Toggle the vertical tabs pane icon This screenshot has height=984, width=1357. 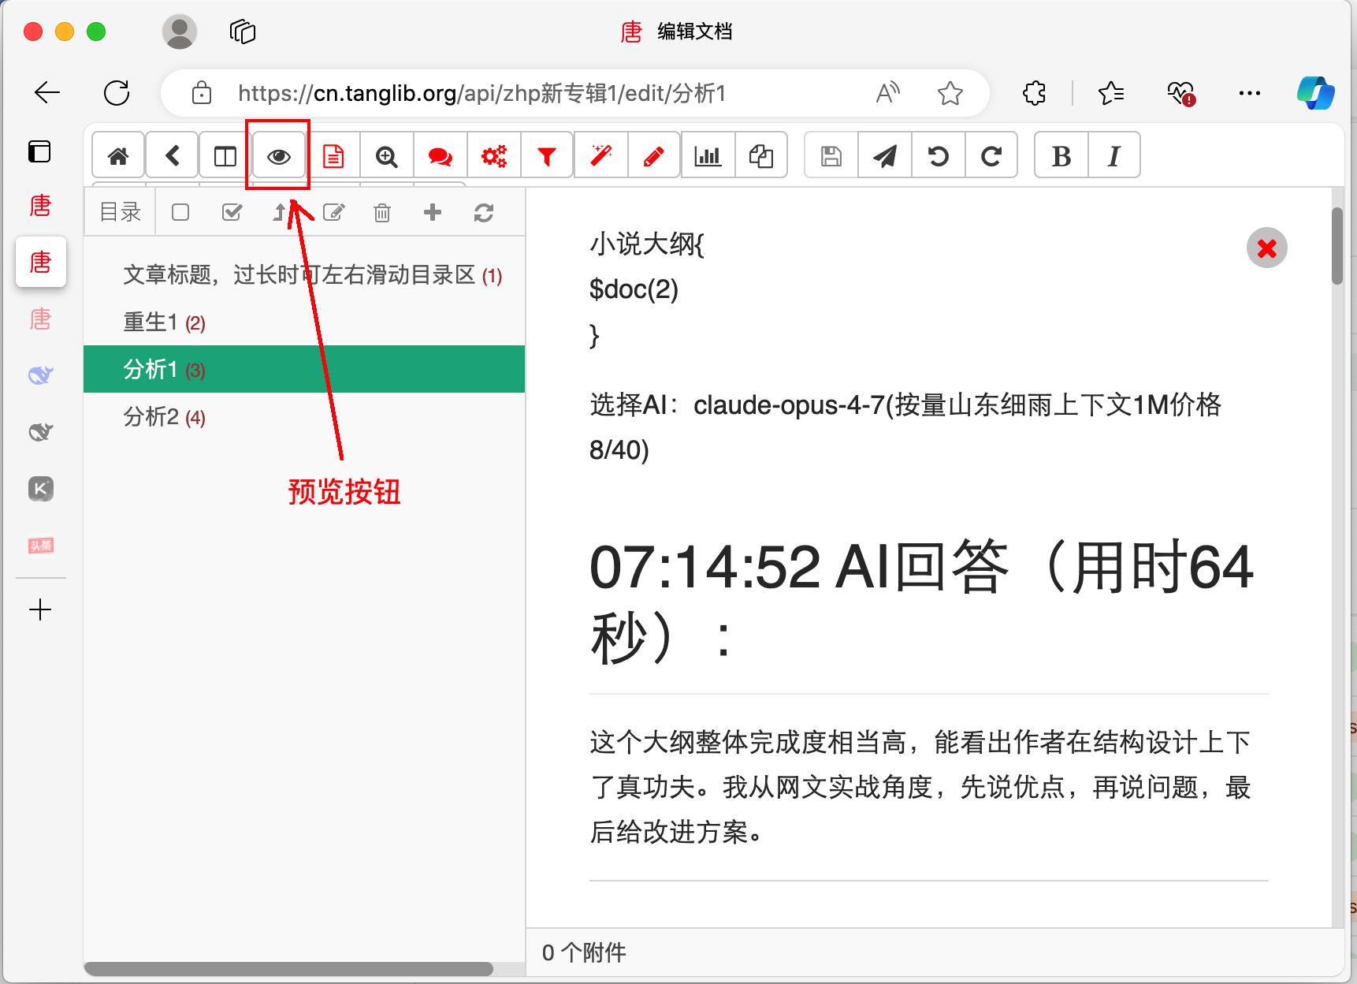point(39,151)
